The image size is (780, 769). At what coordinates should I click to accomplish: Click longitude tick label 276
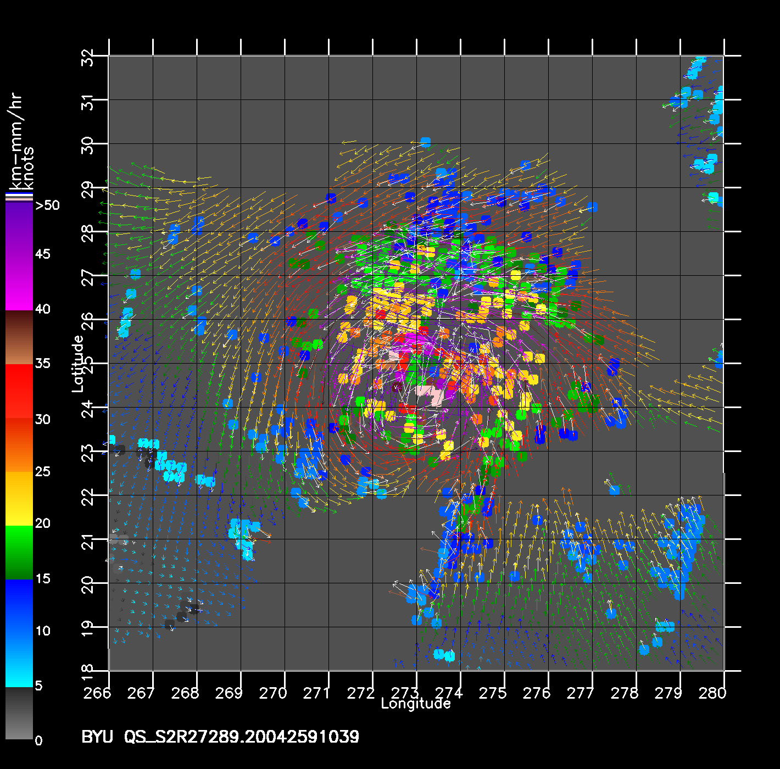(x=537, y=693)
